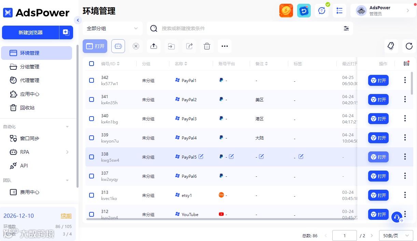The image size is (417, 241).
Task: Go to next page arrow in pagination
Action: pos(372,236)
